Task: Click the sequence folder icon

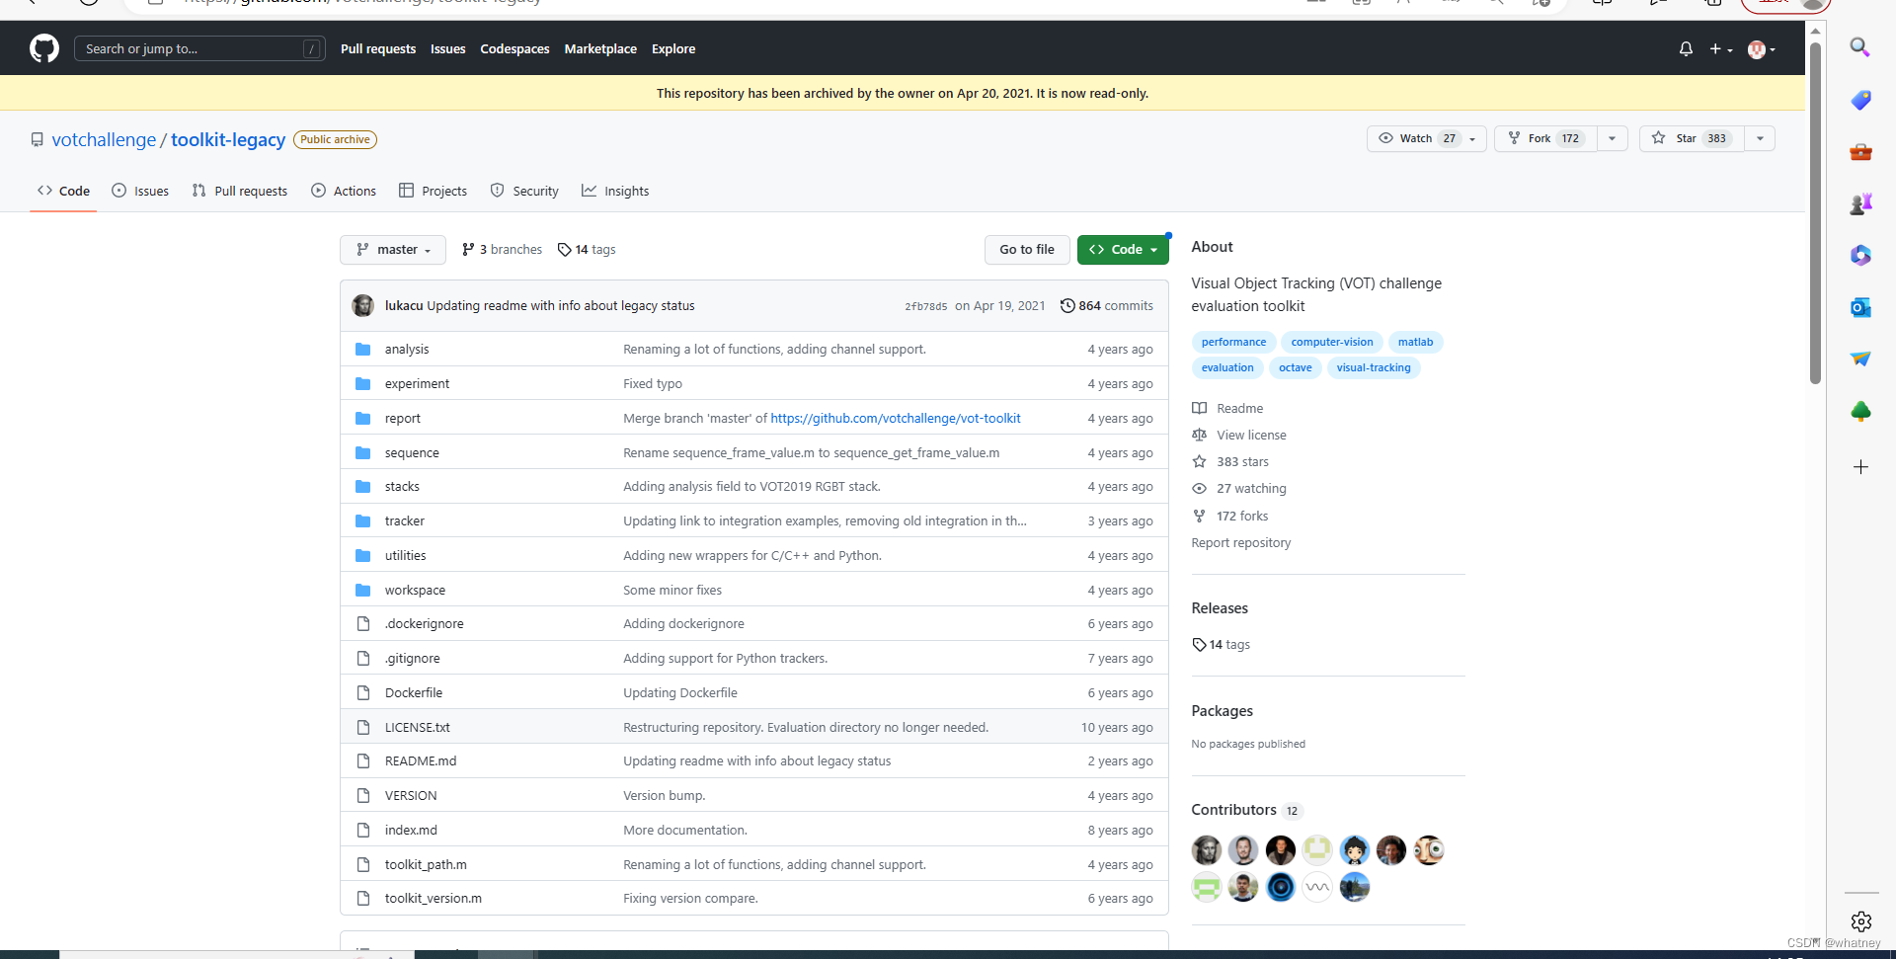Action: (363, 452)
